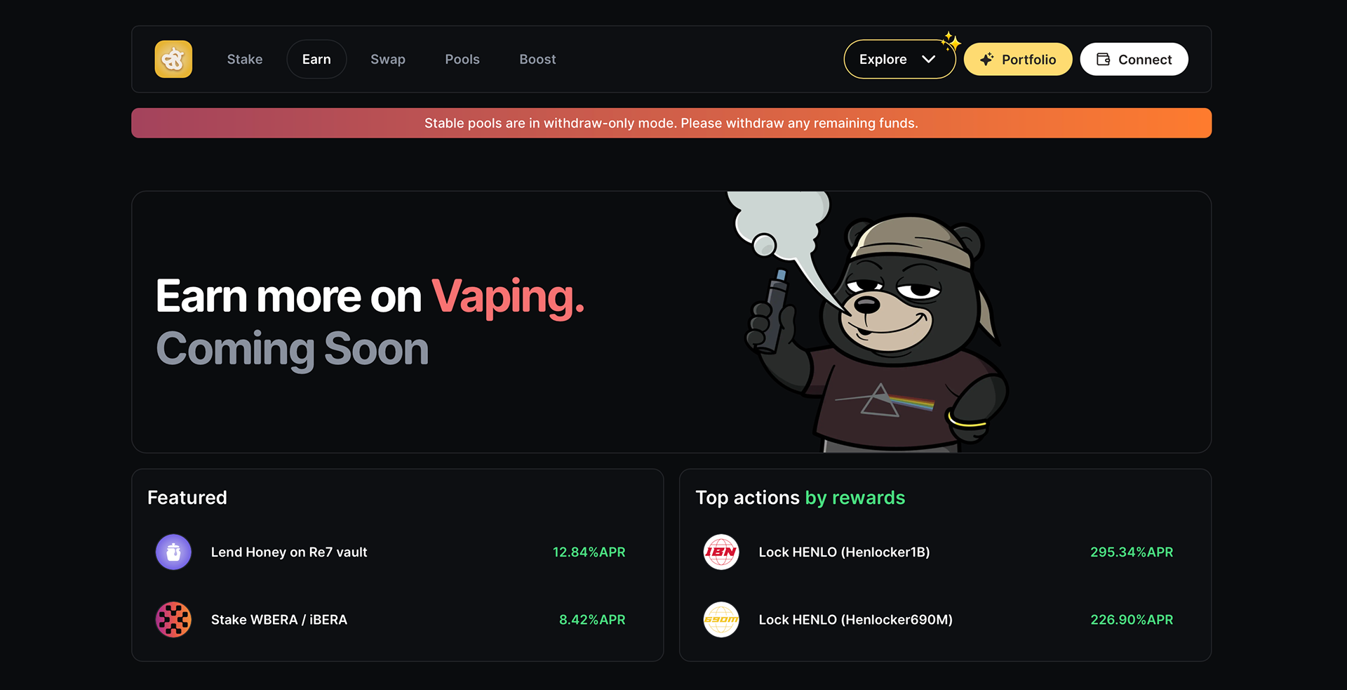Select the Earn tab
The height and width of the screenshot is (690, 1347).
[316, 59]
